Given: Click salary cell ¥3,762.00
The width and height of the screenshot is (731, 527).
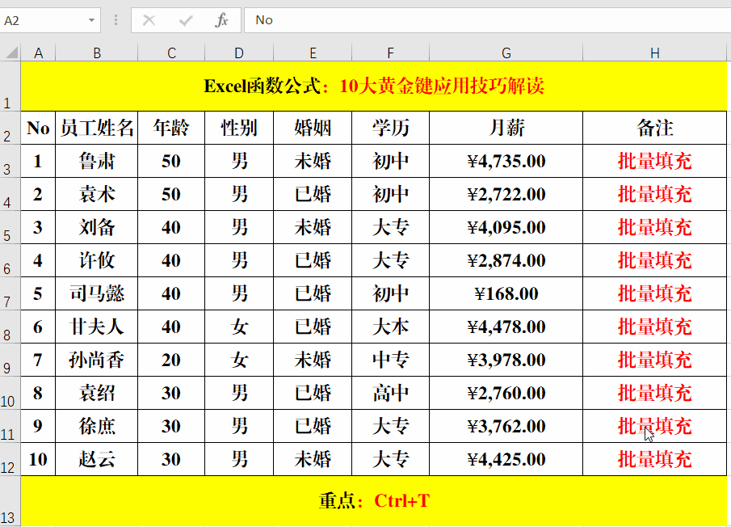Looking at the screenshot, I should click(x=506, y=426).
